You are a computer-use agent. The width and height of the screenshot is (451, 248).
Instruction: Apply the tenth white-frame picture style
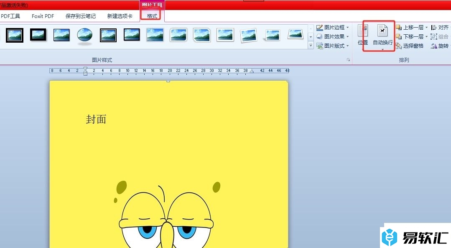[225, 35]
